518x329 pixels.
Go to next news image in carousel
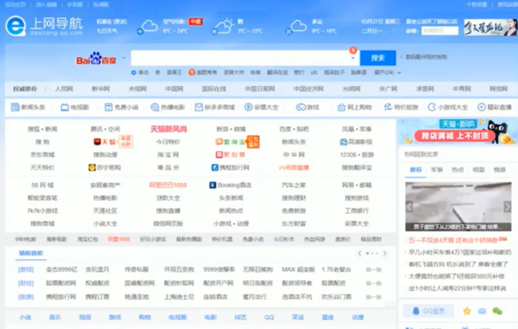[507, 206]
